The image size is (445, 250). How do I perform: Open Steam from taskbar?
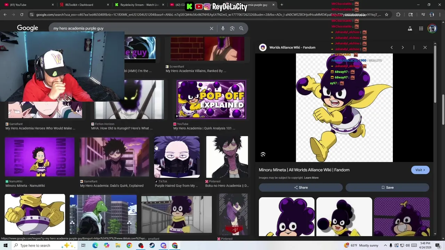click(x=152, y=245)
